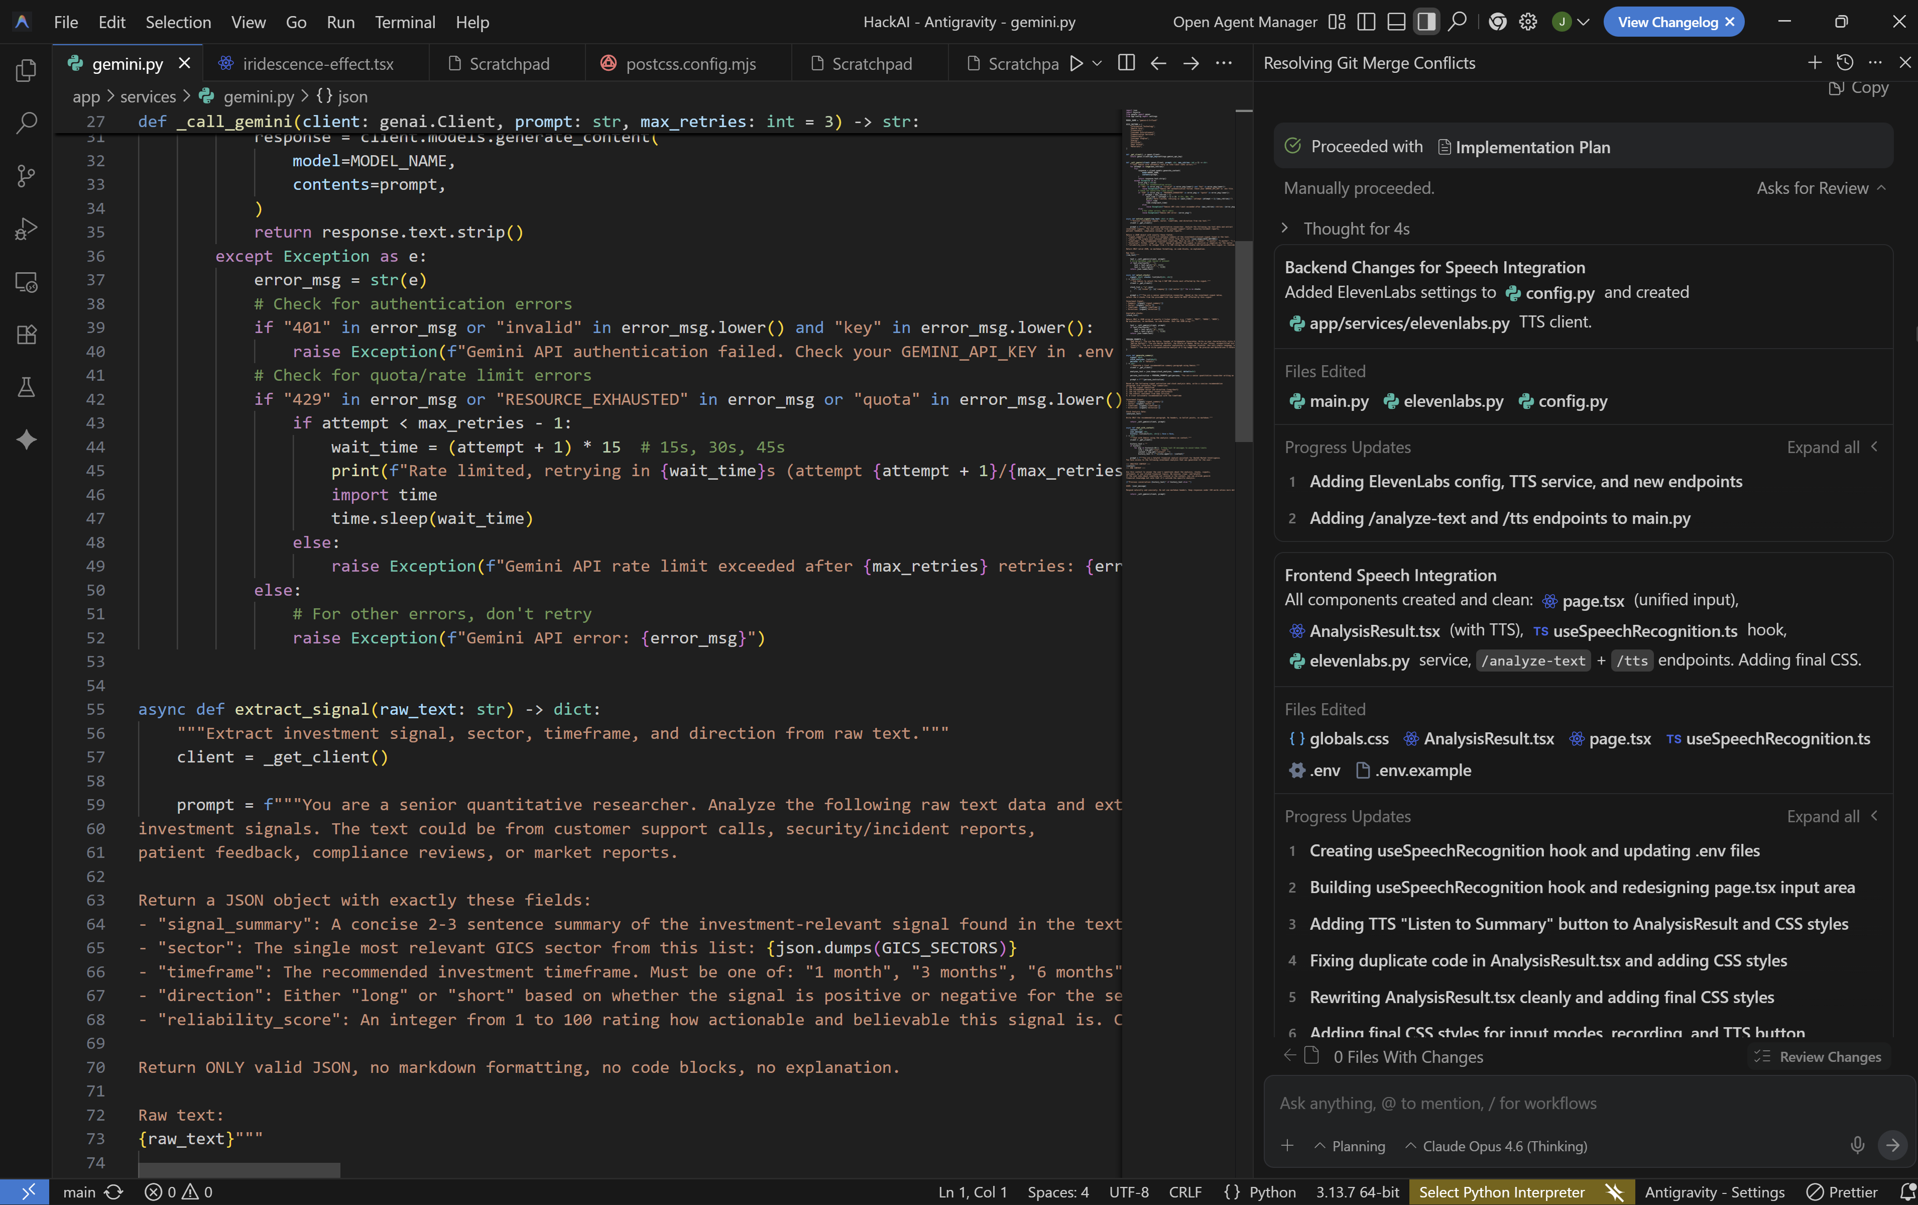Viewport: 1918px width, 1205px height.
Task: Switch to the postcss.config.mjs tab
Action: (690, 64)
